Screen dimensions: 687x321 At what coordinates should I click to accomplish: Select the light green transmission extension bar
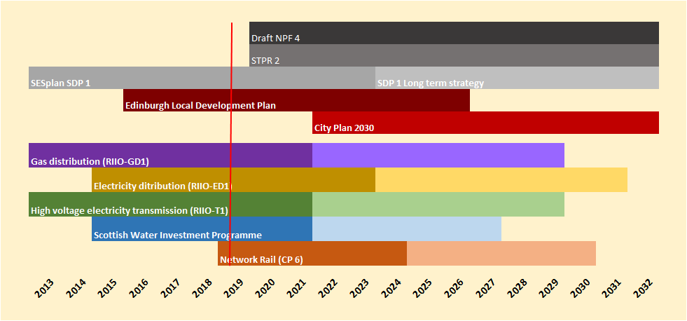coord(438,205)
